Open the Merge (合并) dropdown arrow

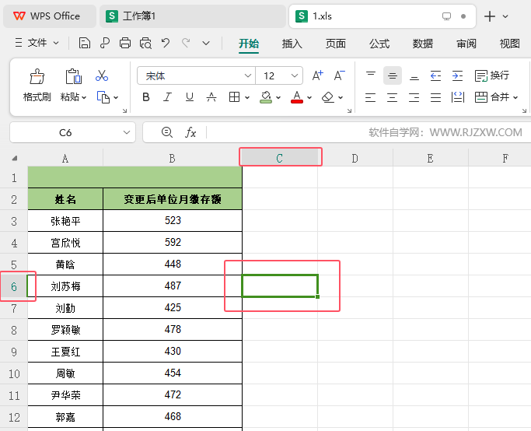point(515,97)
